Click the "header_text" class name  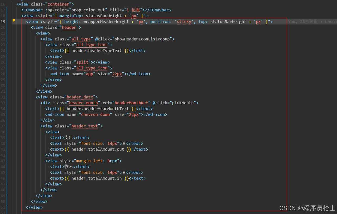85,126
